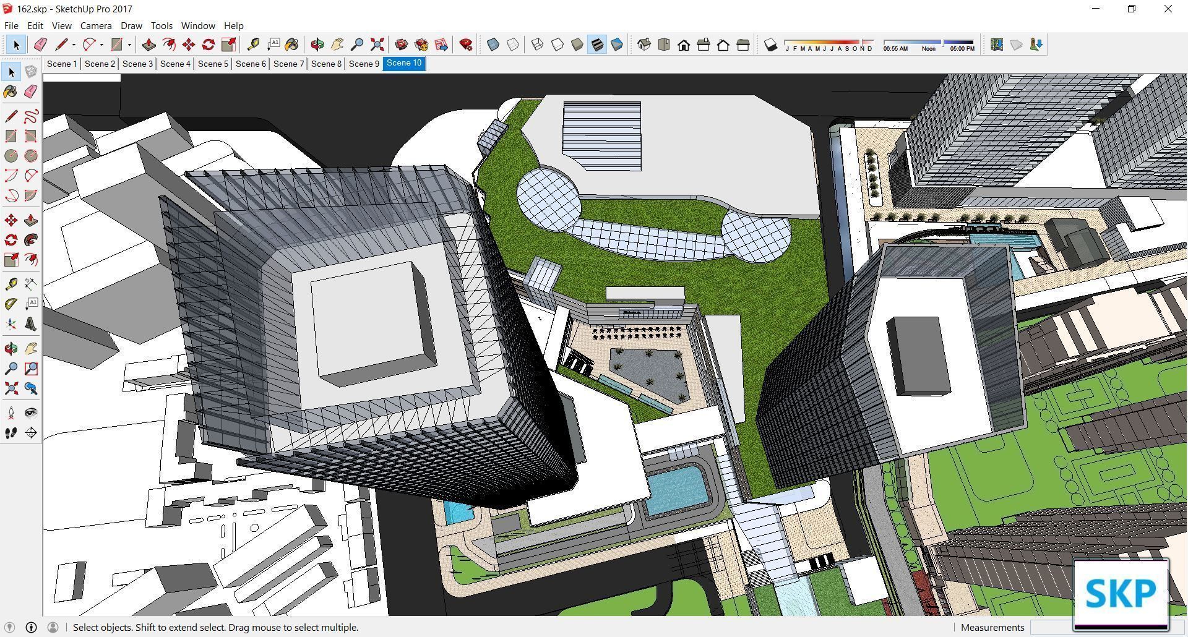Screen dimensions: 1188x637
Task: Switch to Front view house icon
Action: click(684, 45)
